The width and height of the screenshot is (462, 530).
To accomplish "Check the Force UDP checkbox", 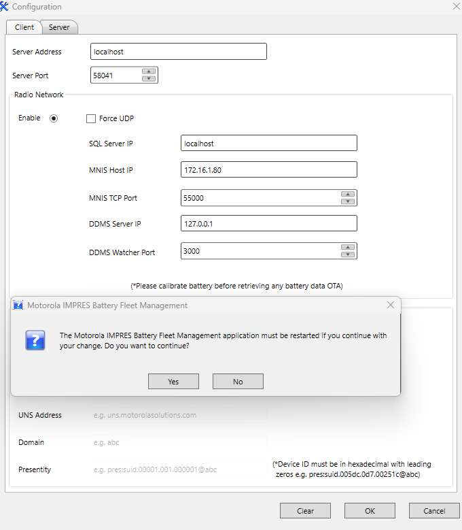I will click(x=91, y=118).
